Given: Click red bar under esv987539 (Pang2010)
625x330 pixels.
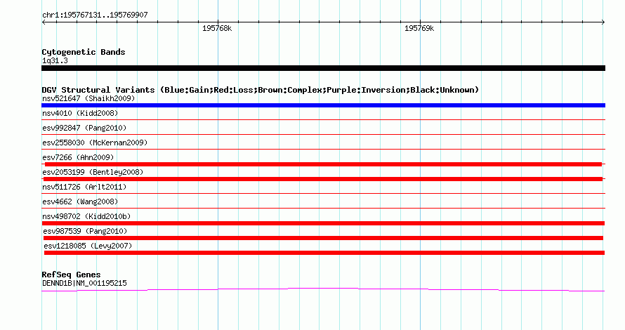Looking at the screenshot, I should (323, 238).
